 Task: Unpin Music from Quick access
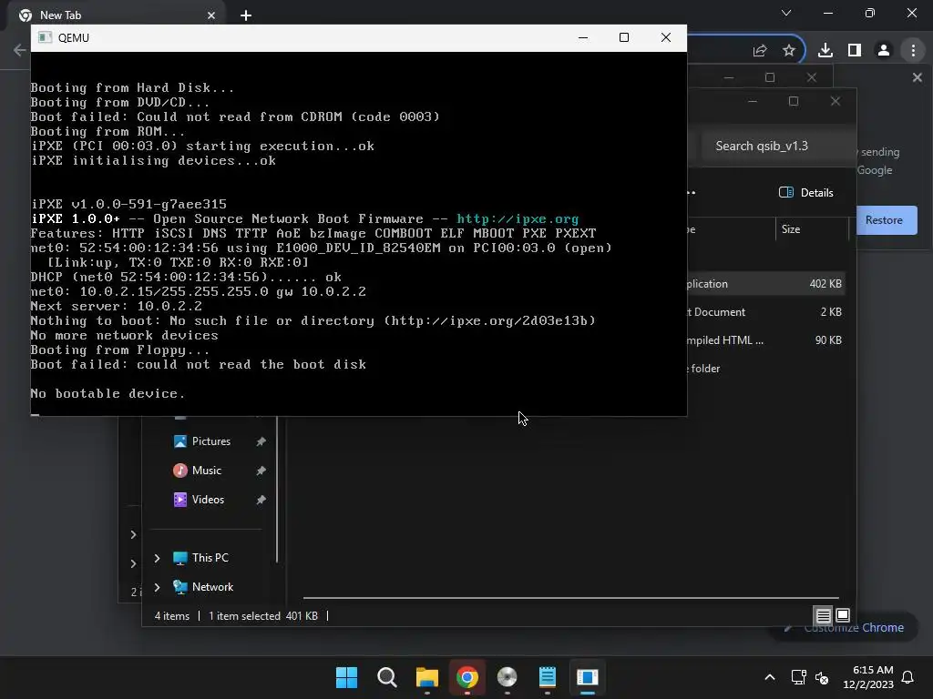tap(261, 471)
